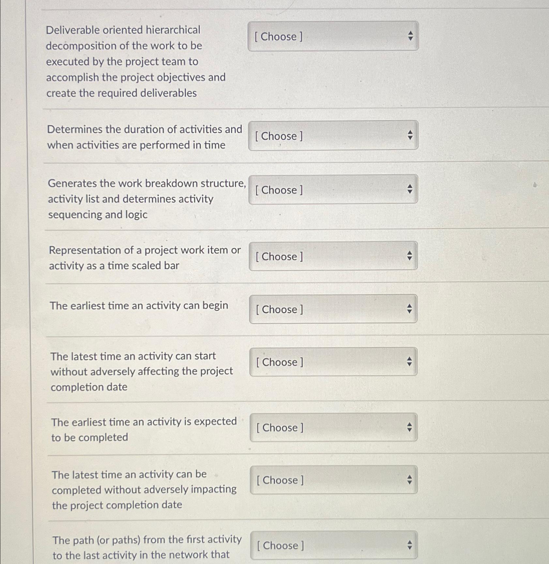Click the arrows icon on work breakdown structure selector
The width and height of the screenshot is (549, 564).
410,188
